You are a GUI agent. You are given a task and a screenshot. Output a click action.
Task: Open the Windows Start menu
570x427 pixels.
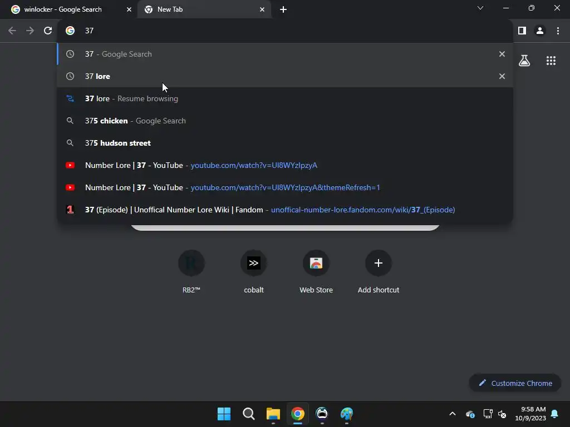click(x=224, y=414)
